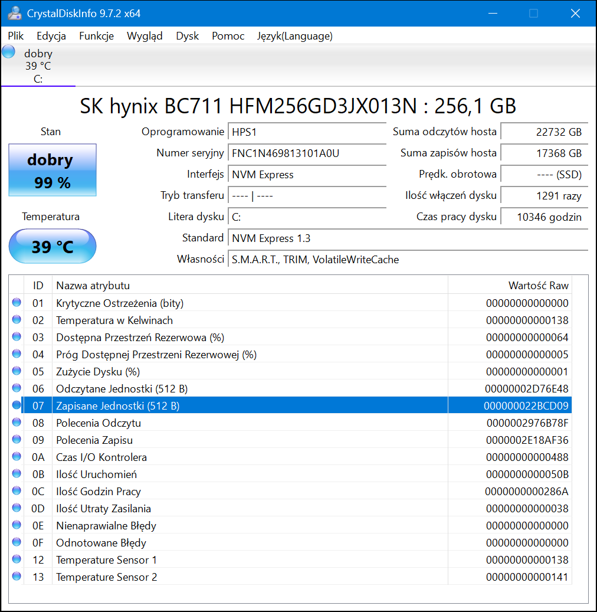597x612 pixels.
Task: Click status orb of Zużycie Dysku attribute
Action: (17, 371)
